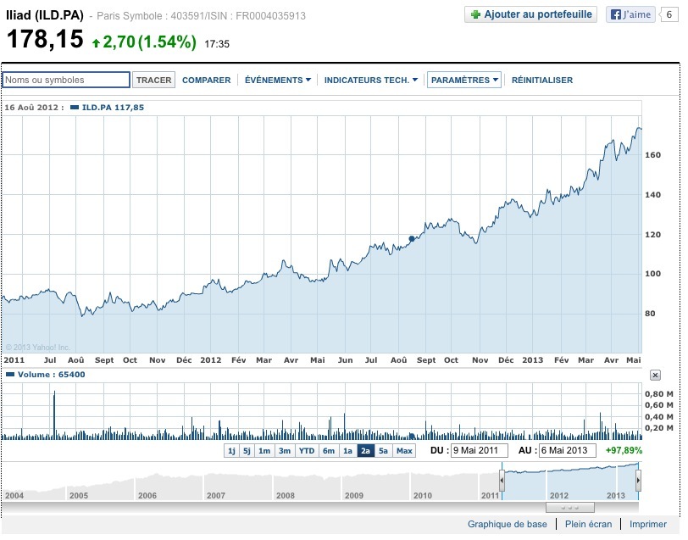This screenshot has width=688, height=540.
Task: Click the TRACER button
Action: pyautogui.click(x=153, y=80)
